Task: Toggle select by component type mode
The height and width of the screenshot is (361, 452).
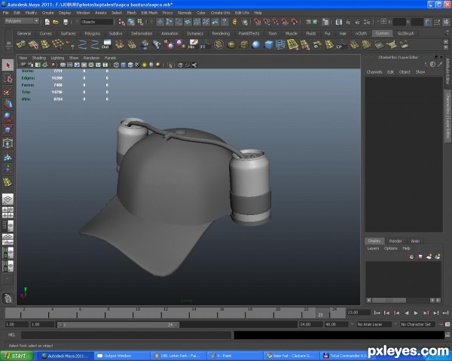Action: click(x=140, y=22)
